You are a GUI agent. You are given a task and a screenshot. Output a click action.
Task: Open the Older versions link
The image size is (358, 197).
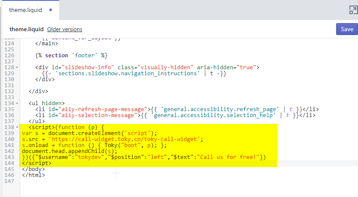[x=65, y=29]
